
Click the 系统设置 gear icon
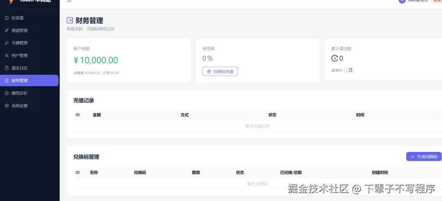coord(7,106)
